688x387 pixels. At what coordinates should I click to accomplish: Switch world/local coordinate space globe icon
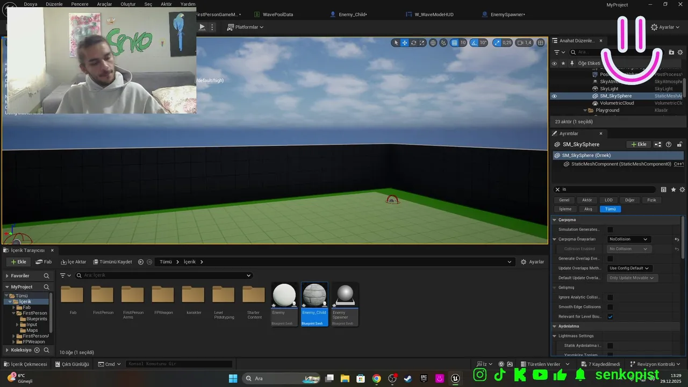click(x=433, y=42)
